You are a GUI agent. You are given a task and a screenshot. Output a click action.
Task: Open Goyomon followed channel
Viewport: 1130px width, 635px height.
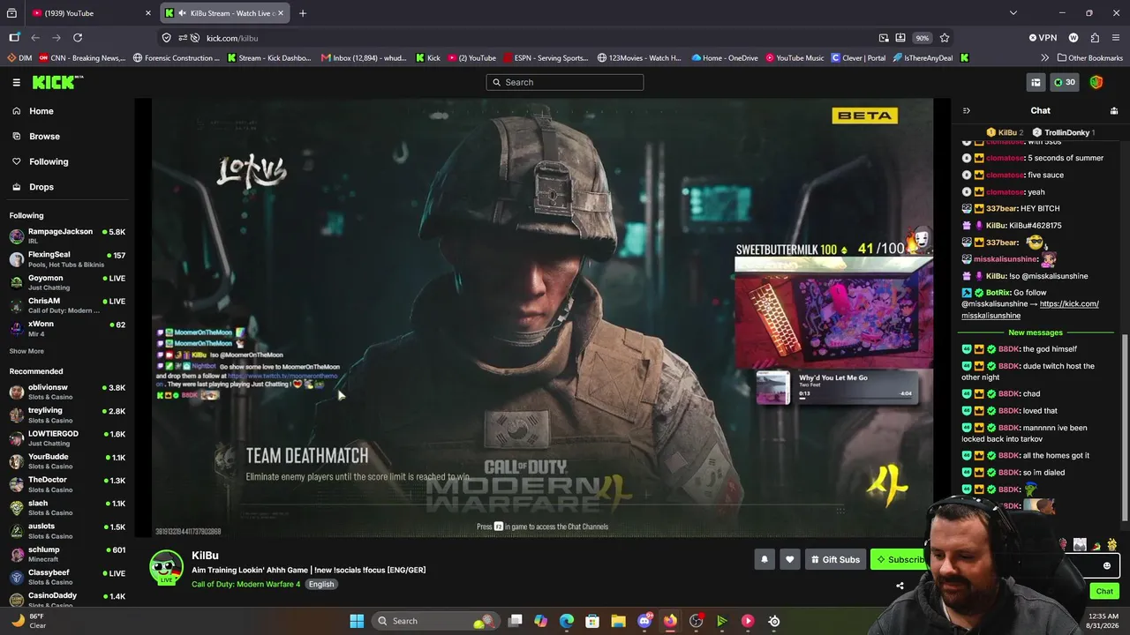(67, 282)
